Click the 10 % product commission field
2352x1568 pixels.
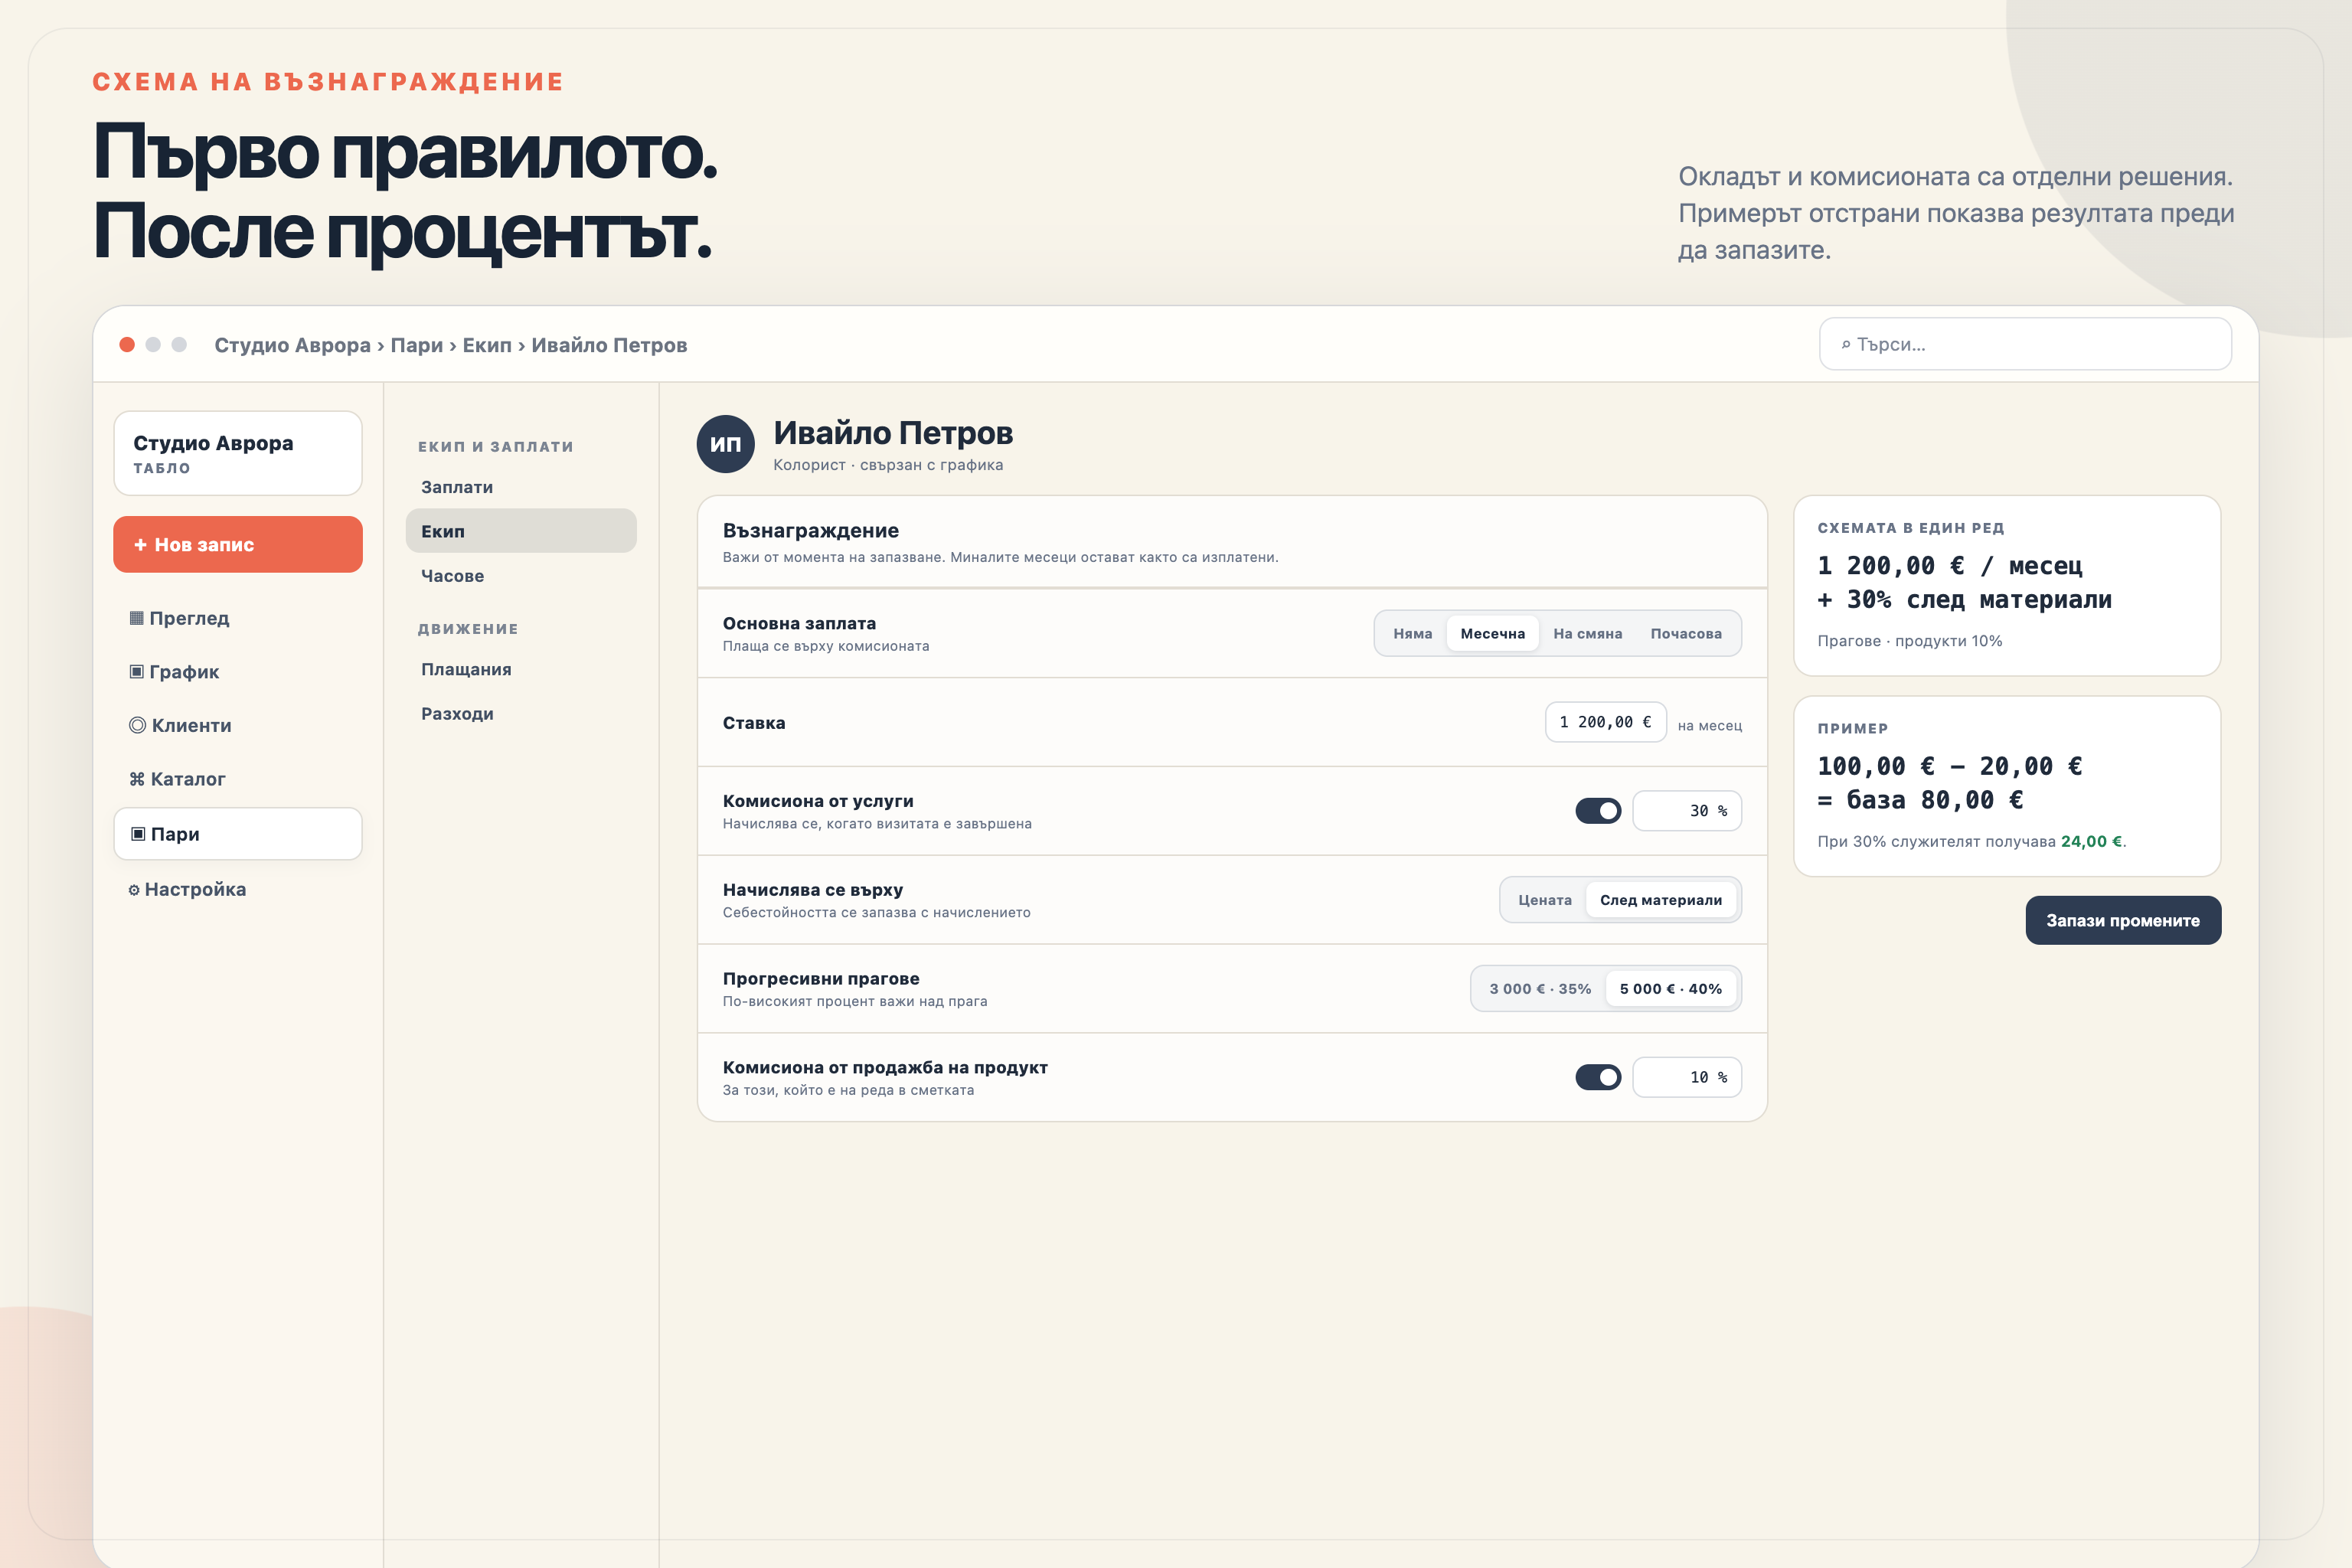(x=1687, y=1077)
